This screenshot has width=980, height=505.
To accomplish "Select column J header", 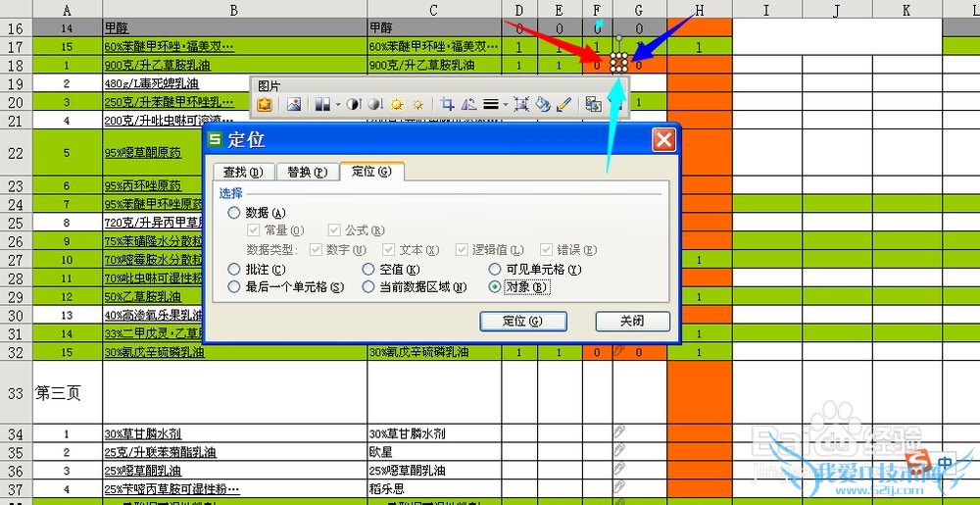I will tap(838, 9).
